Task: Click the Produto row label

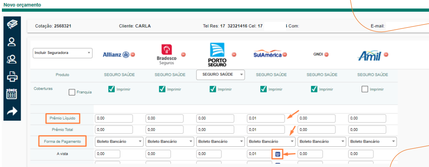Action: [62, 75]
